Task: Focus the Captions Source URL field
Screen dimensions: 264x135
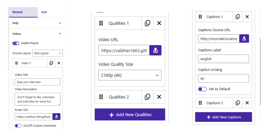Action: coord(218,39)
